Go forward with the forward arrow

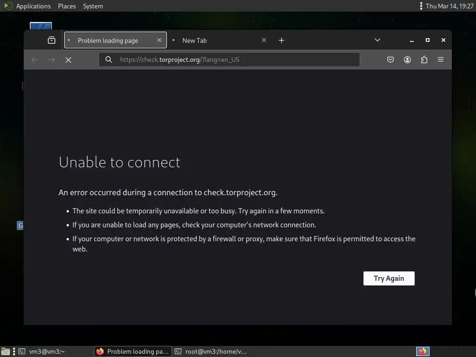[x=52, y=60]
